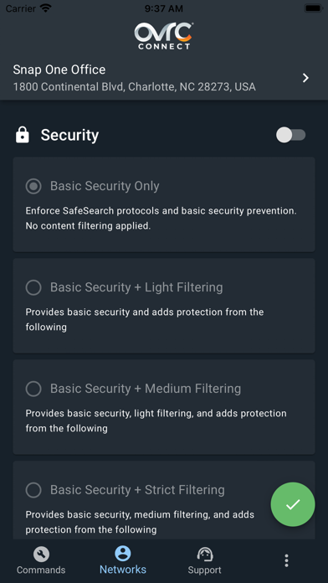Expand location details with chevron arrow

(x=305, y=78)
